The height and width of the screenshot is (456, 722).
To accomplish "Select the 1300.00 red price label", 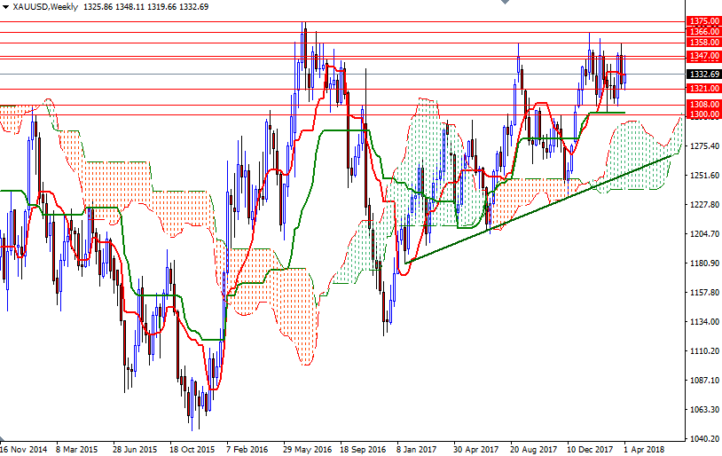I will coord(702,114).
